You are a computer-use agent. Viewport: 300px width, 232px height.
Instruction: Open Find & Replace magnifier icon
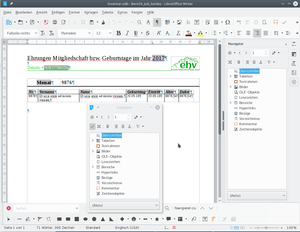139,22
